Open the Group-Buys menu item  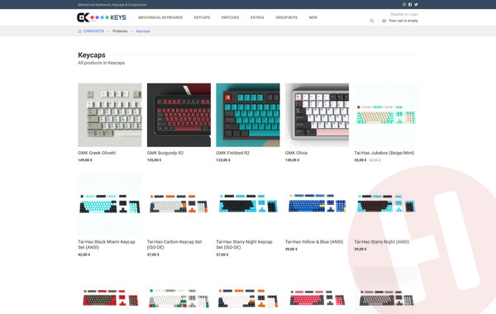pyautogui.click(x=286, y=17)
